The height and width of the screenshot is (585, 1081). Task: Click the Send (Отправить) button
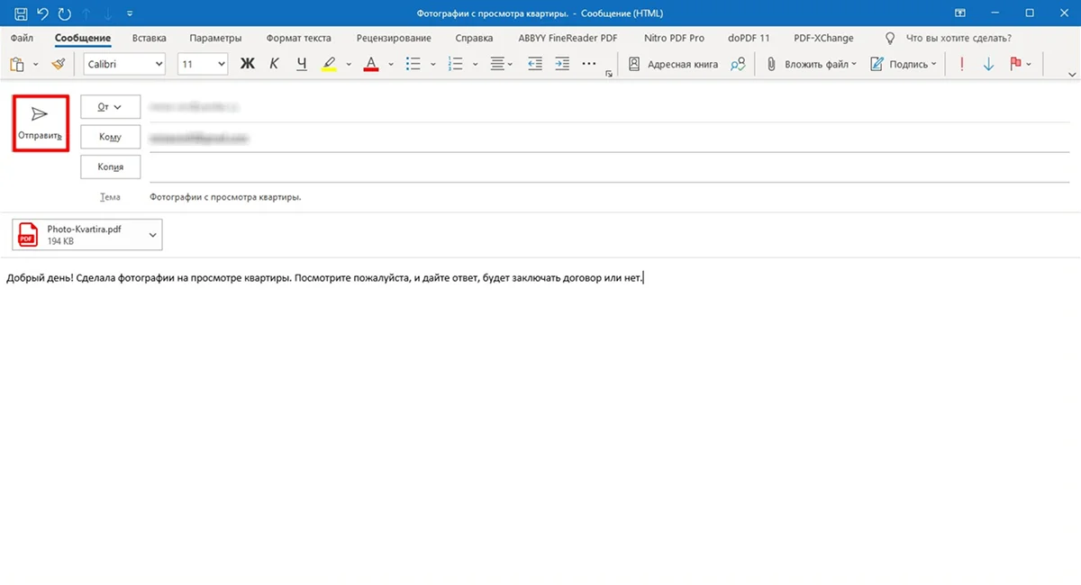coord(41,123)
